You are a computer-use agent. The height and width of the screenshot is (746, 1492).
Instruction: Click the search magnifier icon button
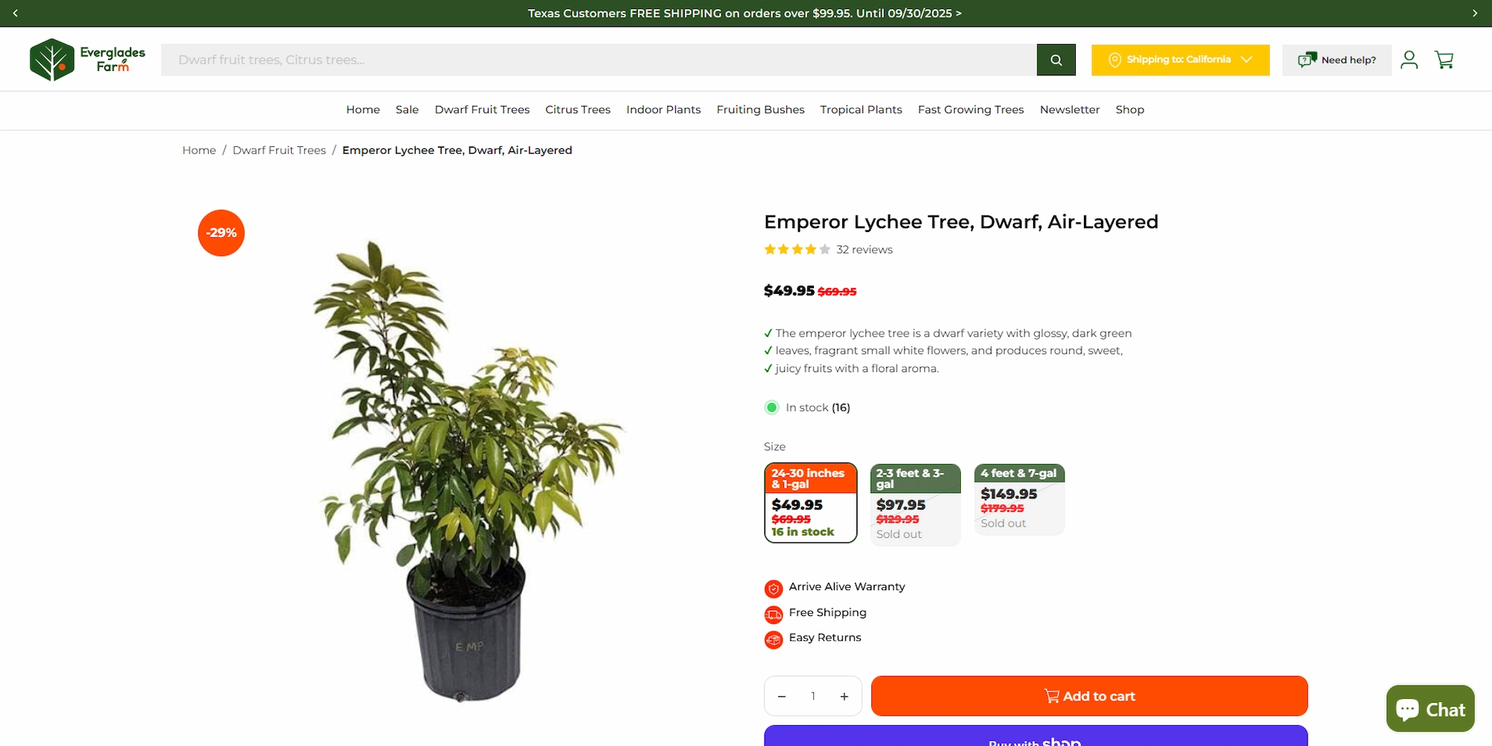point(1056,60)
